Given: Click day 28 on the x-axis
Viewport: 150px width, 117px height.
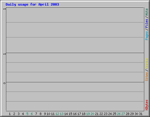Looking at the screenshot, I should point(127,114).
